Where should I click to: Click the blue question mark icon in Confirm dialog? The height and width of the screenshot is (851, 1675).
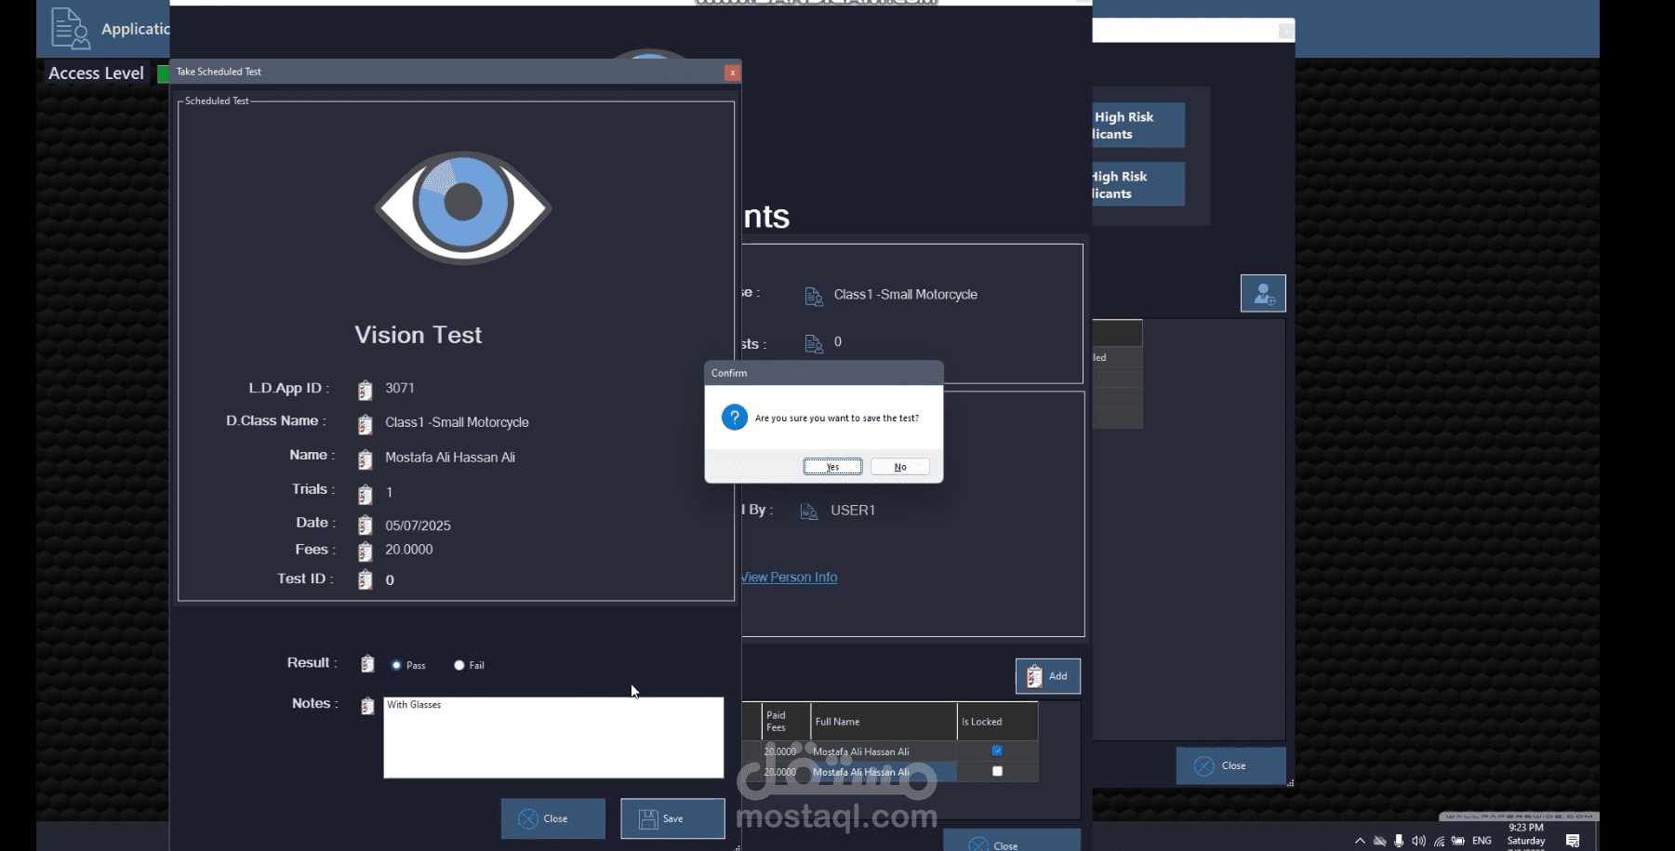[x=734, y=418]
